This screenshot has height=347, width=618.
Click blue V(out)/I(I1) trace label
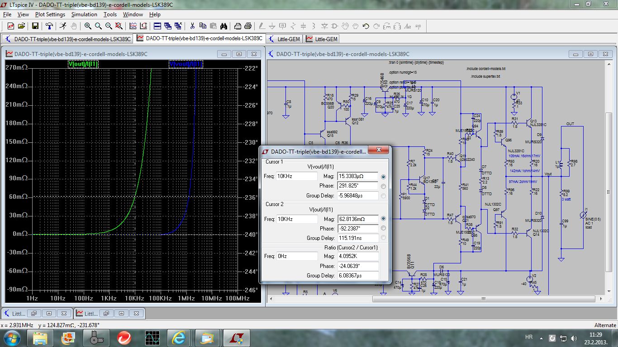click(x=186, y=64)
